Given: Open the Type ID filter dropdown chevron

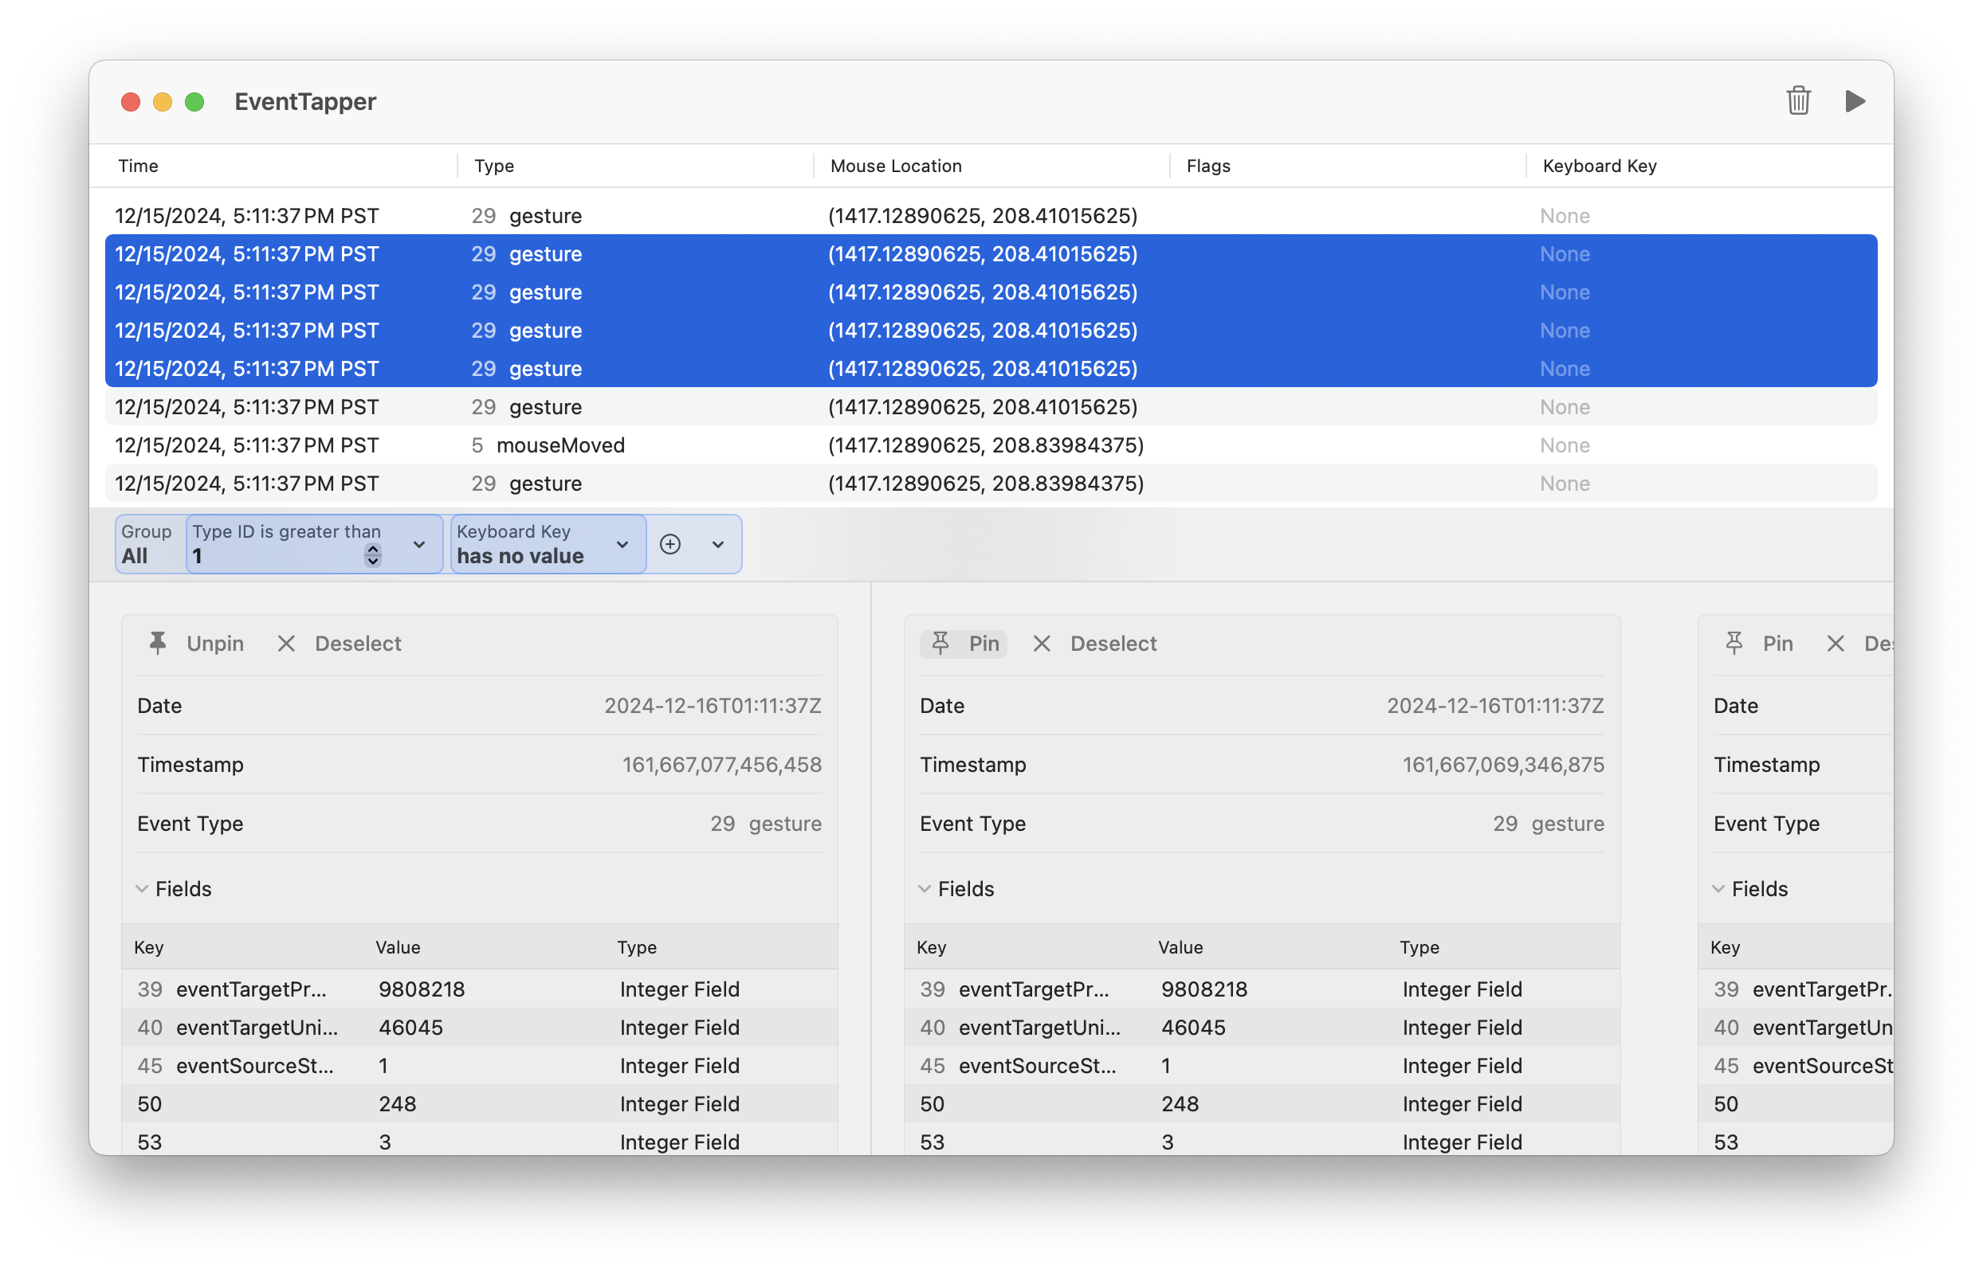Looking at the screenshot, I should pos(419,544).
